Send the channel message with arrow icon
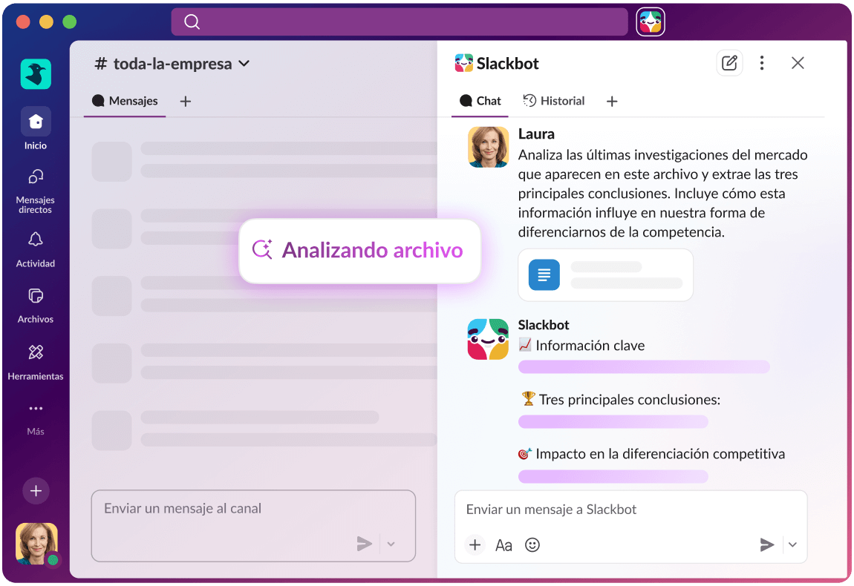 (x=365, y=544)
